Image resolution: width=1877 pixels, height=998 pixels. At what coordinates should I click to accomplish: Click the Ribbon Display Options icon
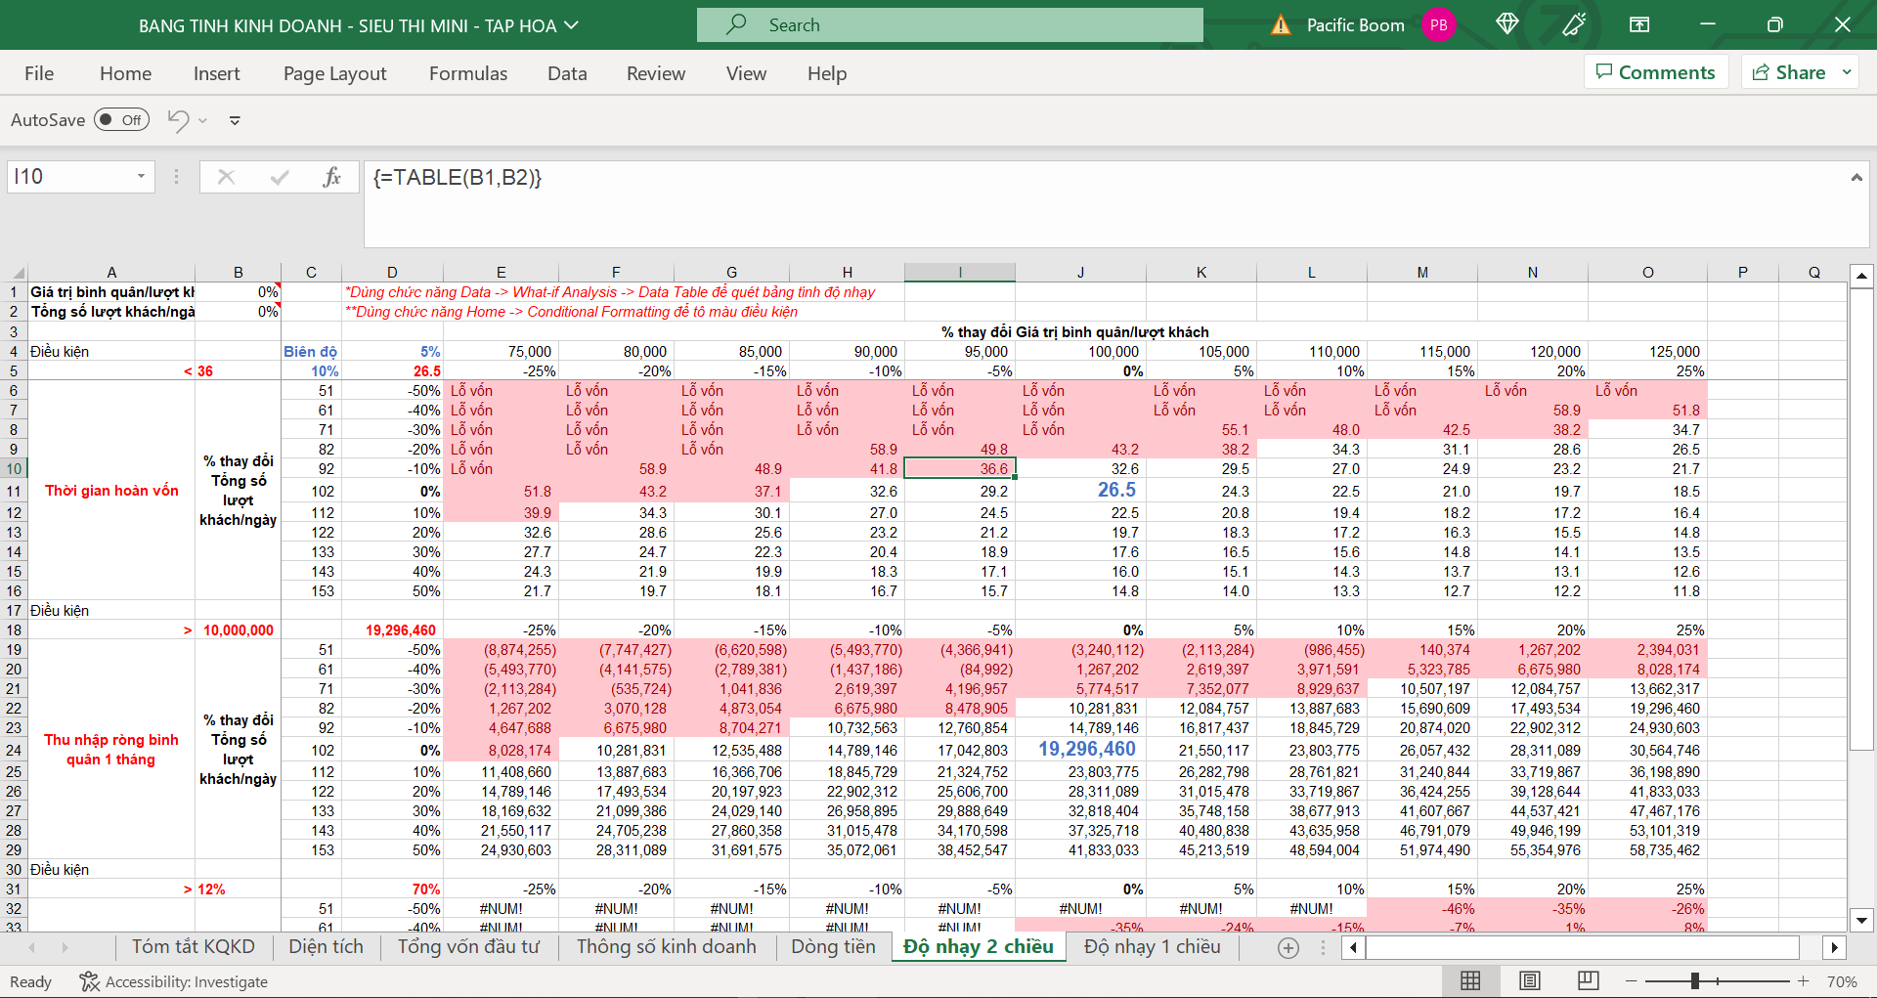1639,24
